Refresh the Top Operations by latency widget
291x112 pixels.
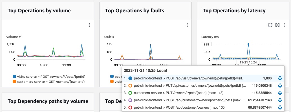pyautogui.click(x=270, y=25)
